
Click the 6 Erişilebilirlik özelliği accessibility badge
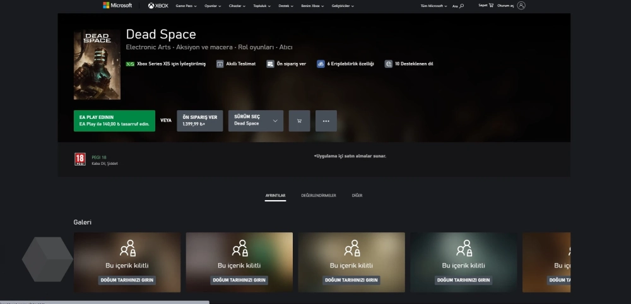coord(346,64)
